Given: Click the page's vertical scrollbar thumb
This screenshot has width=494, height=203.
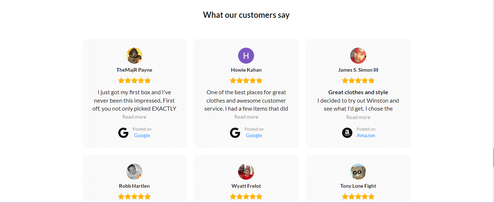Looking at the screenshot, I should point(494,158).
